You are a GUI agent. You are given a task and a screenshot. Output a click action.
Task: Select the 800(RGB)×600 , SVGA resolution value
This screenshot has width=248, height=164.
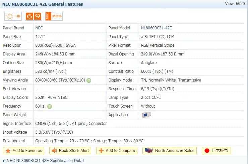(55, 45)
